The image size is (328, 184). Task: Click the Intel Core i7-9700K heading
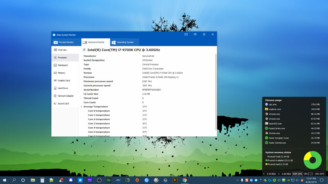coord(124,50)
